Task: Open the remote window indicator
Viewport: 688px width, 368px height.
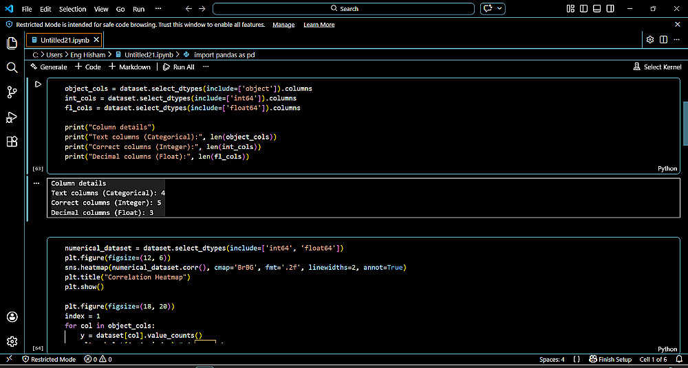Action: click(x=9, y=359)
